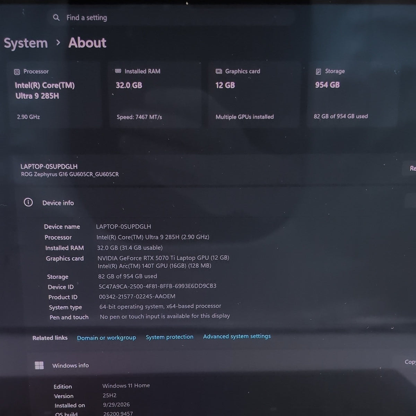Select the ROG Zephyrus G16 model text
416x416 pixels.
70,174
